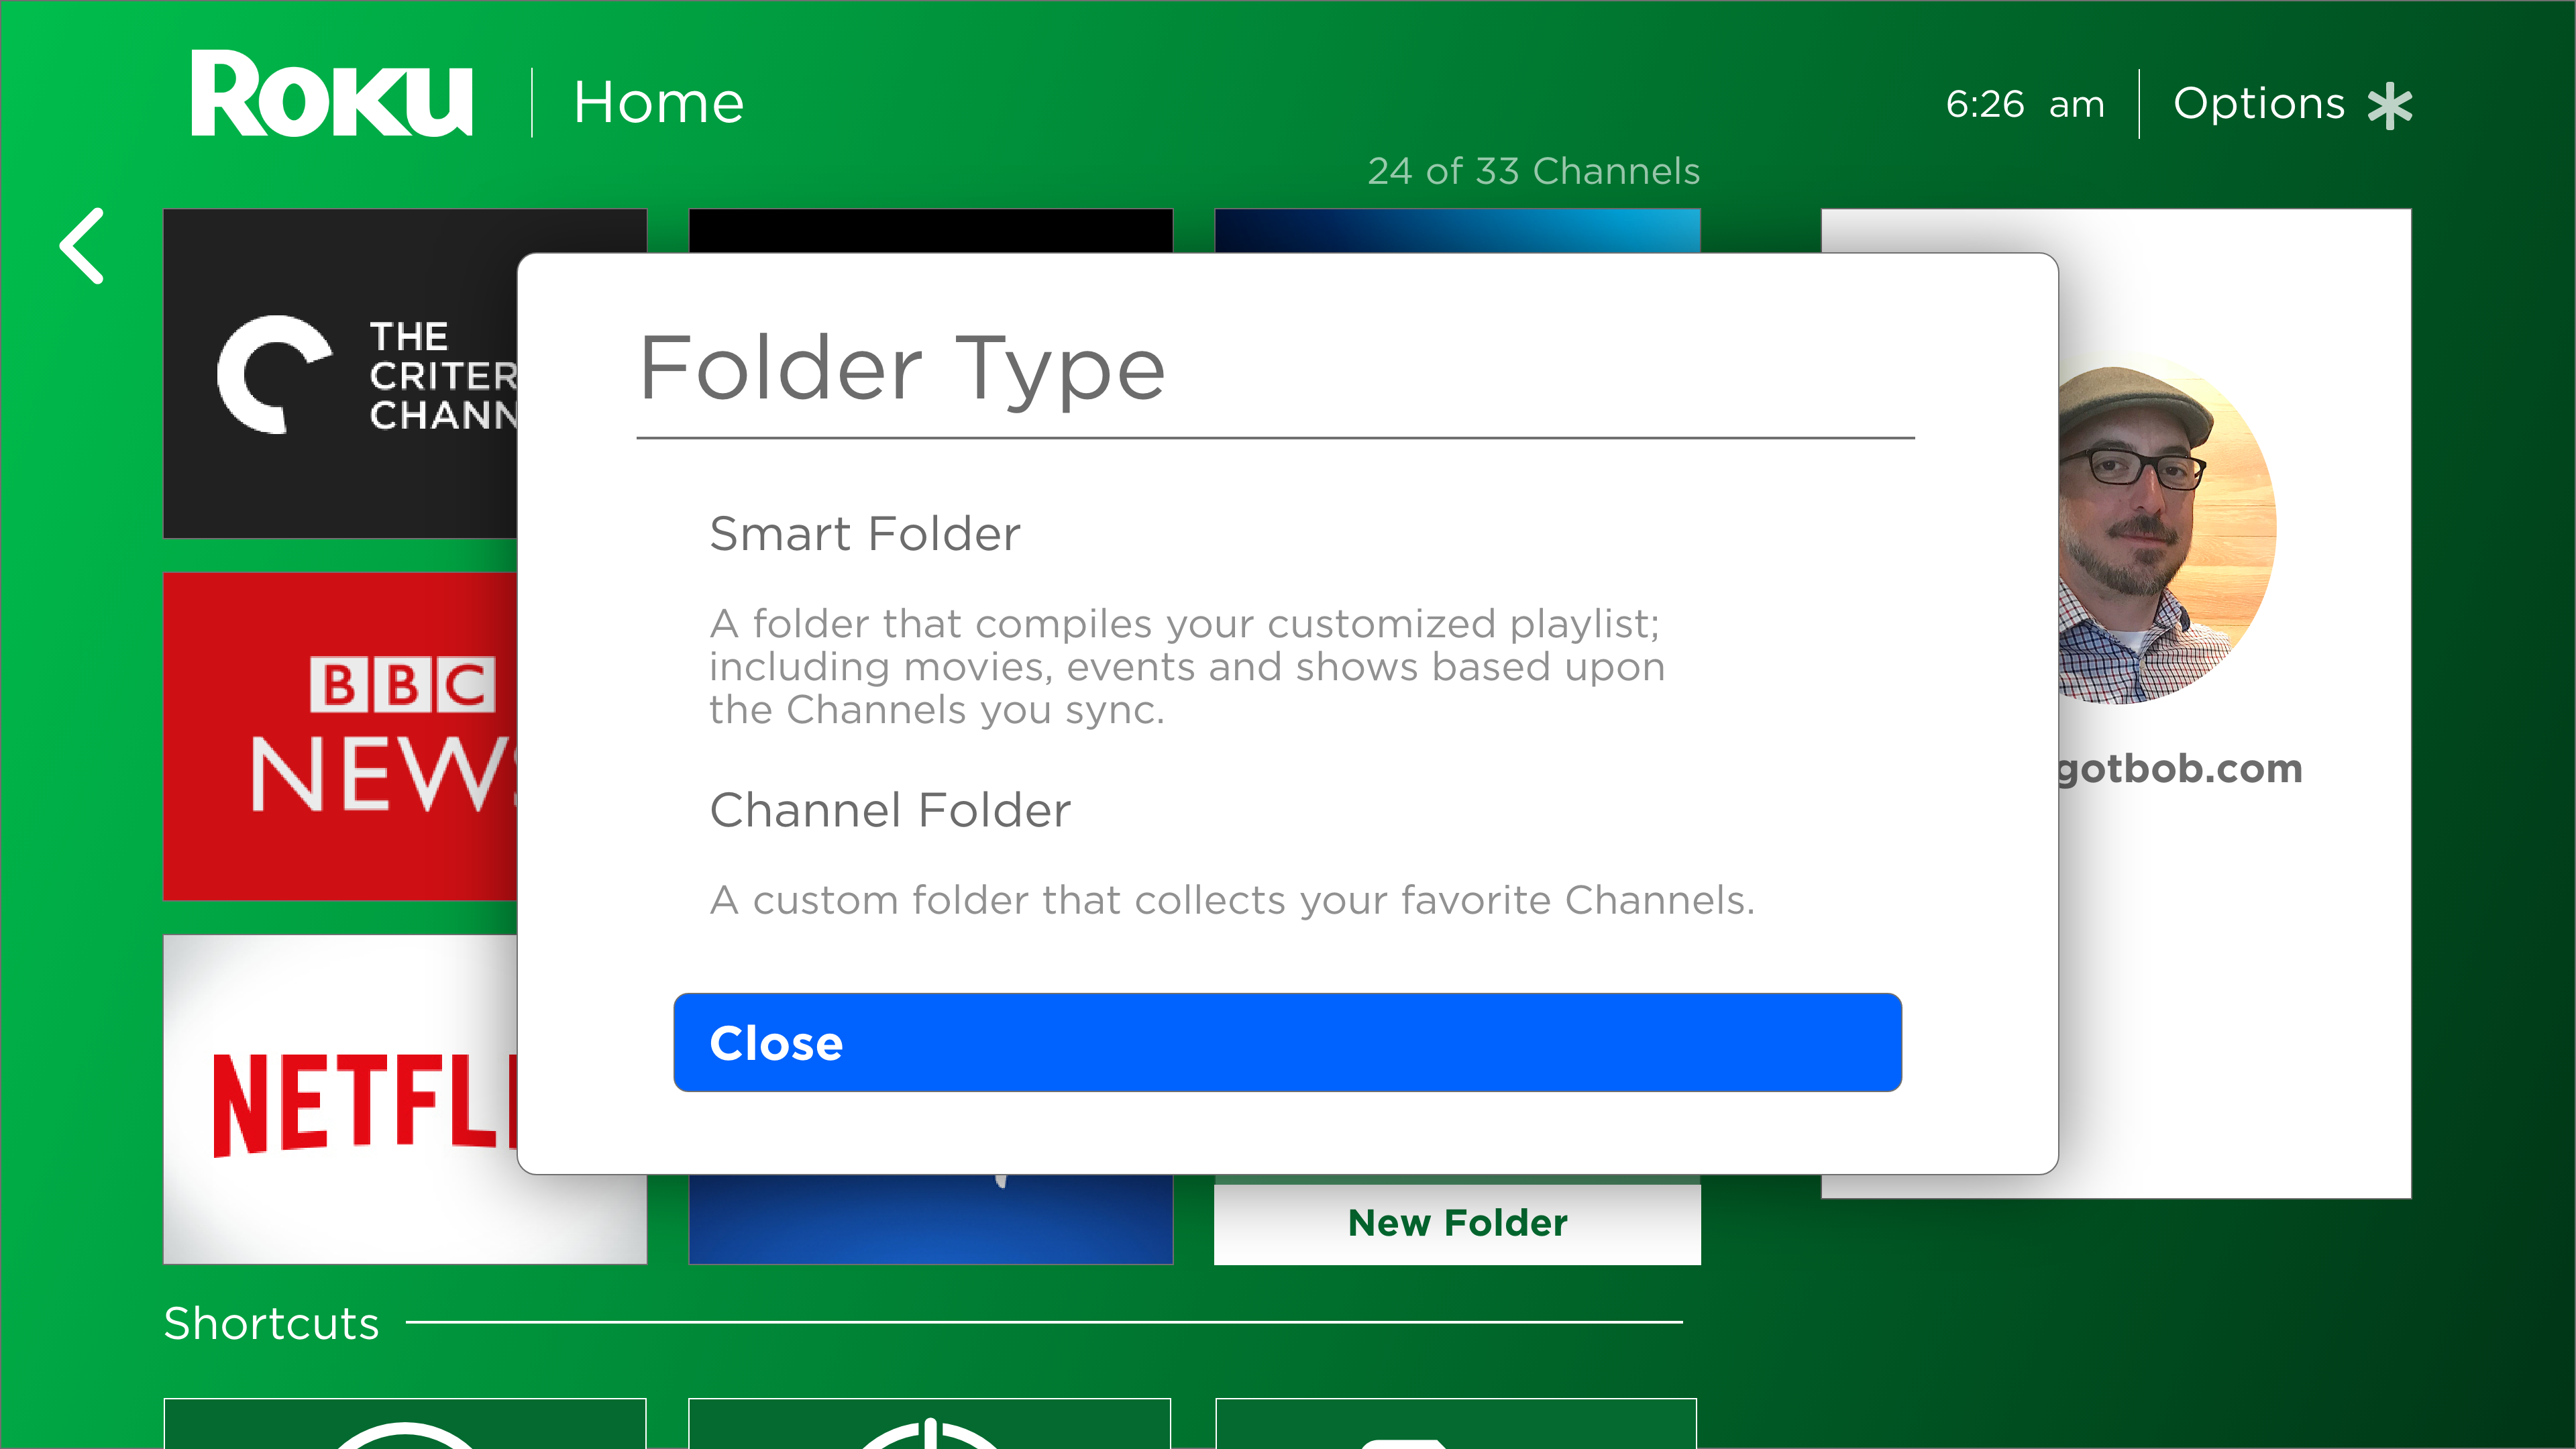Launch the Netflix channel tile

(340, 1100)
